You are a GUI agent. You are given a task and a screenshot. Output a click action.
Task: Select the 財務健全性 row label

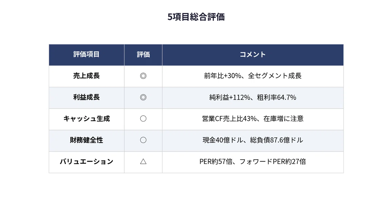[x=87, y=140]
